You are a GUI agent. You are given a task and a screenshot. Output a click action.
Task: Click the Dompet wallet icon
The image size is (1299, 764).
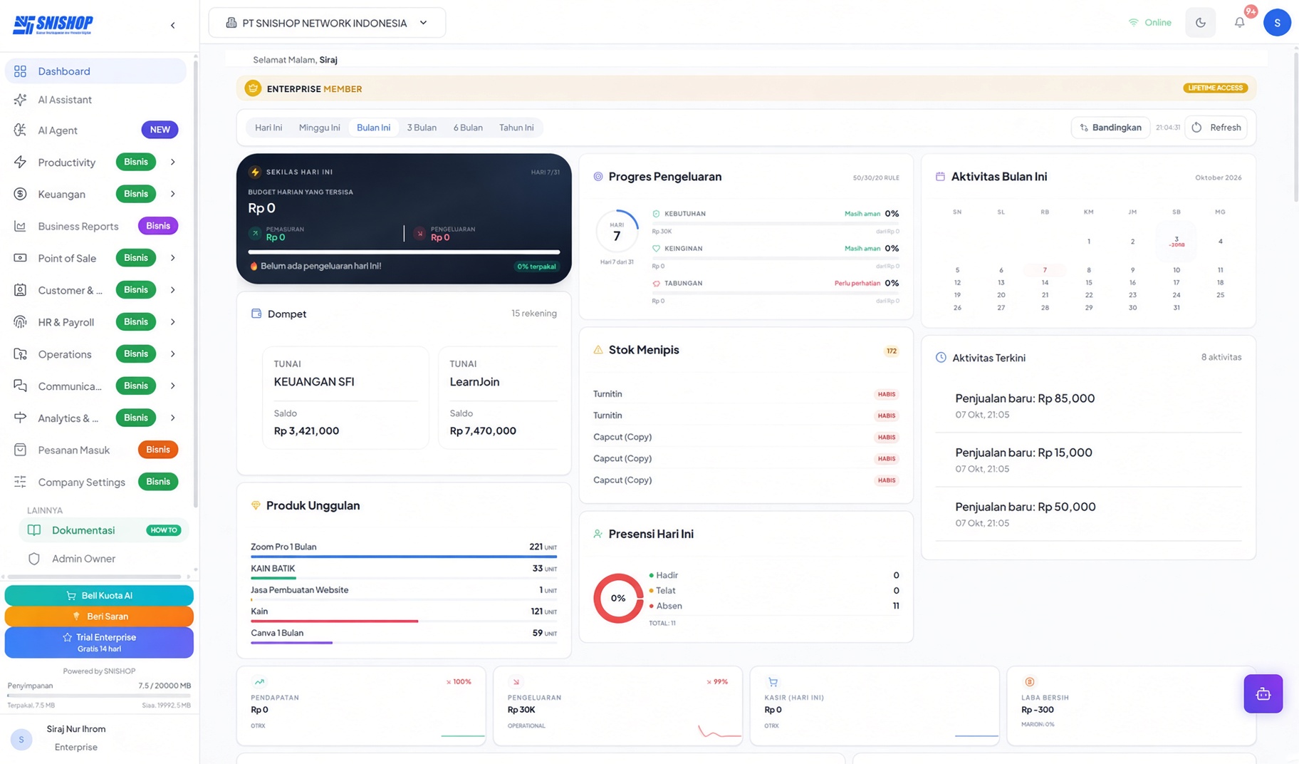[x=256, y=314]
